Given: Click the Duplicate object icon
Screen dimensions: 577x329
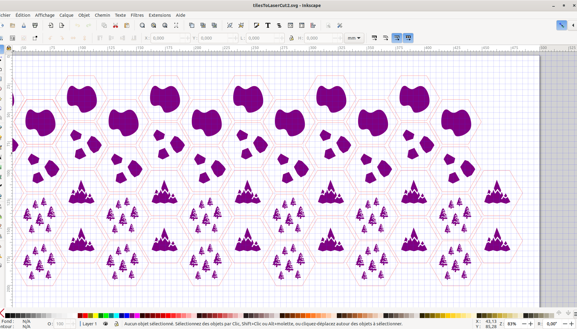Looking at the screenshot, I should pyautogui.click(x=192, y=25).
